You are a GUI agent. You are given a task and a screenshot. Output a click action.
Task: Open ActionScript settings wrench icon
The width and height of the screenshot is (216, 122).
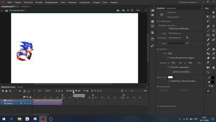tap(187, 38)
